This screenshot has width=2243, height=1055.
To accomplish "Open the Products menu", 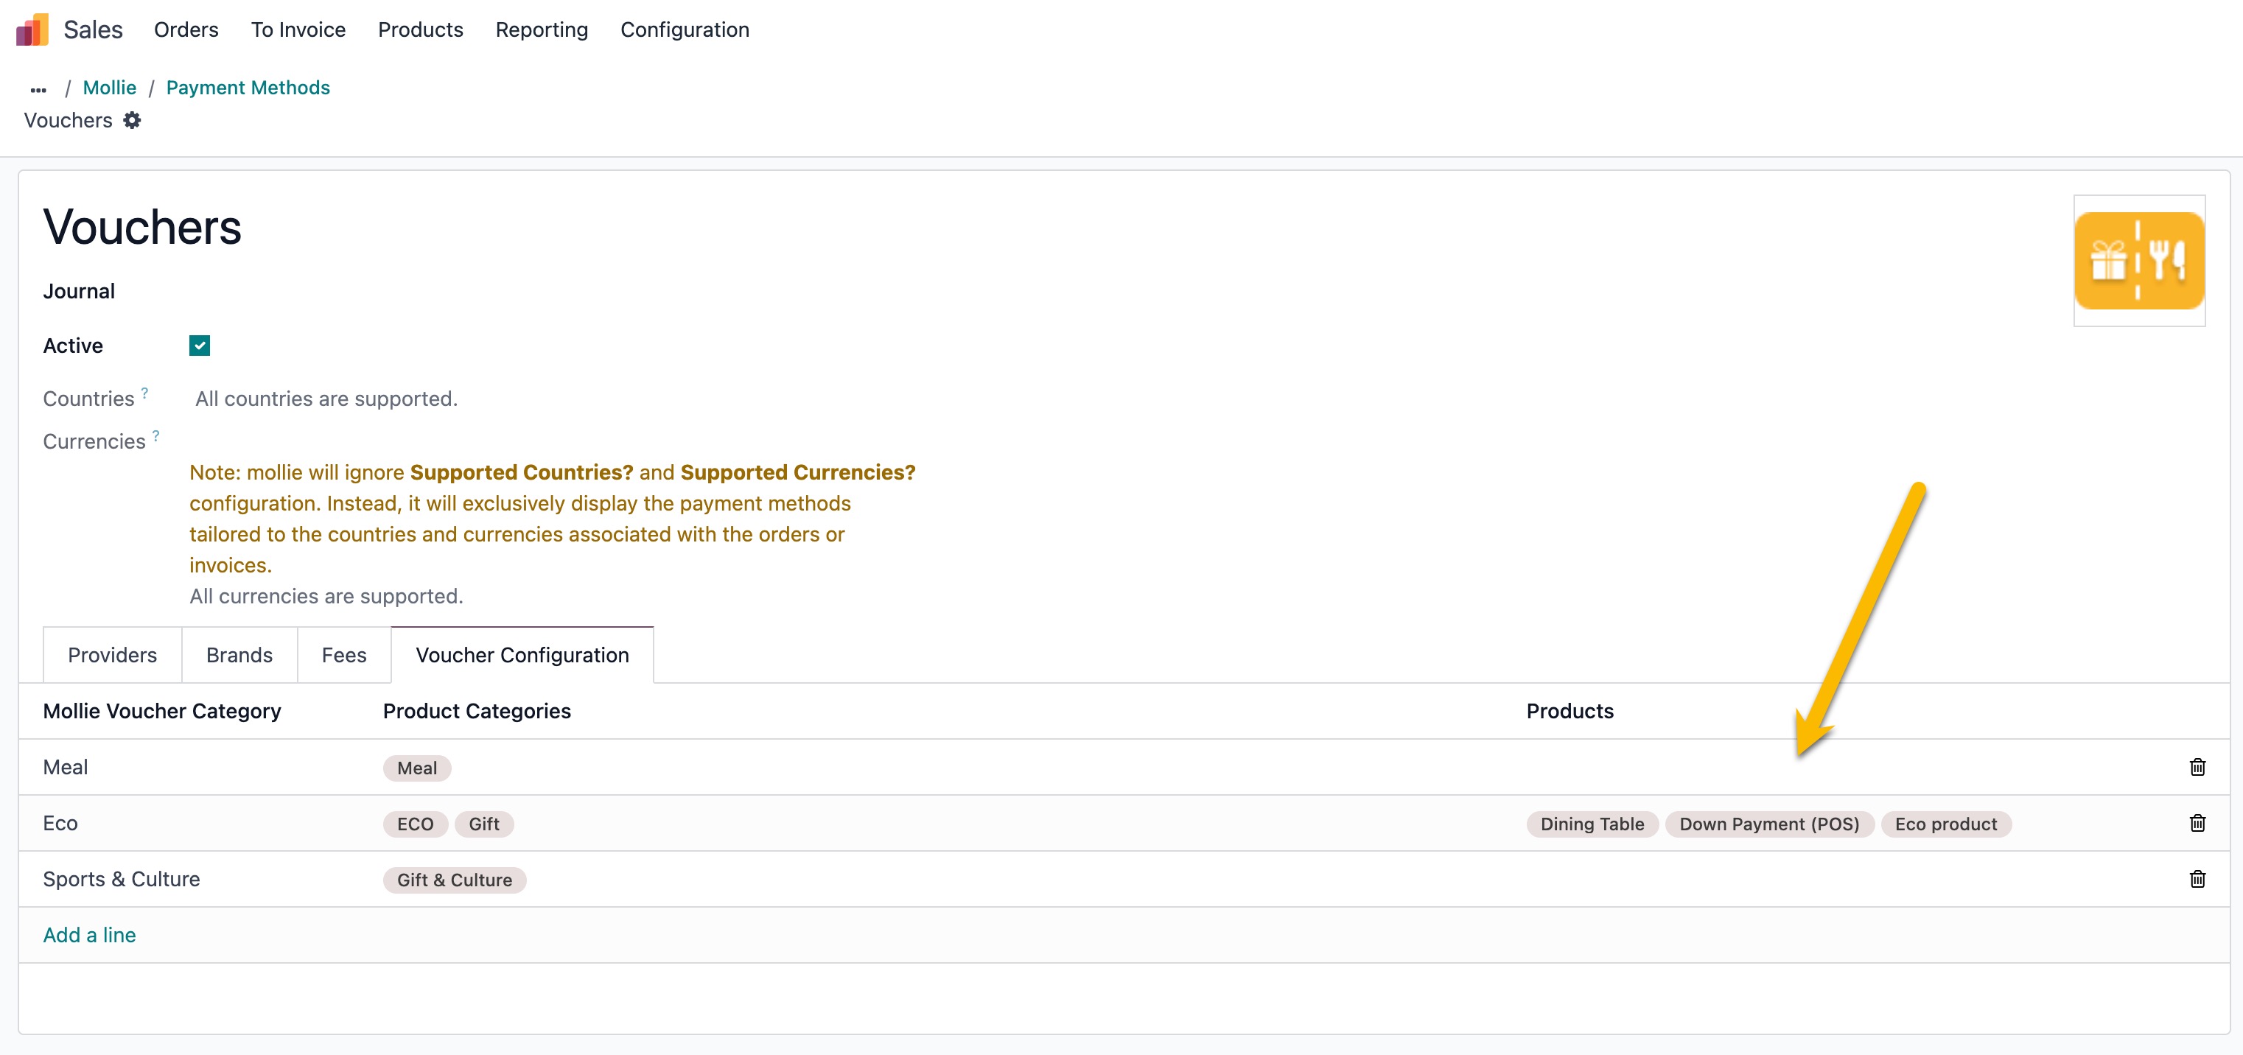I will [420, 29].
